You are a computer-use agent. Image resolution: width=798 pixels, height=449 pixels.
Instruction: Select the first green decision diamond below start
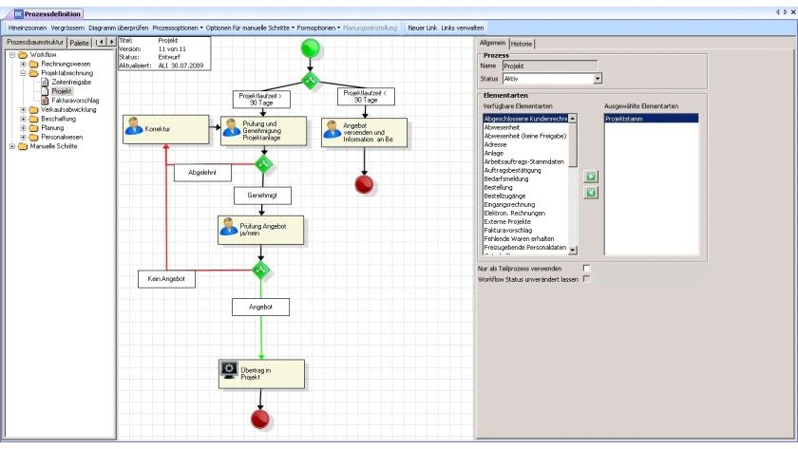pos(311,81)
